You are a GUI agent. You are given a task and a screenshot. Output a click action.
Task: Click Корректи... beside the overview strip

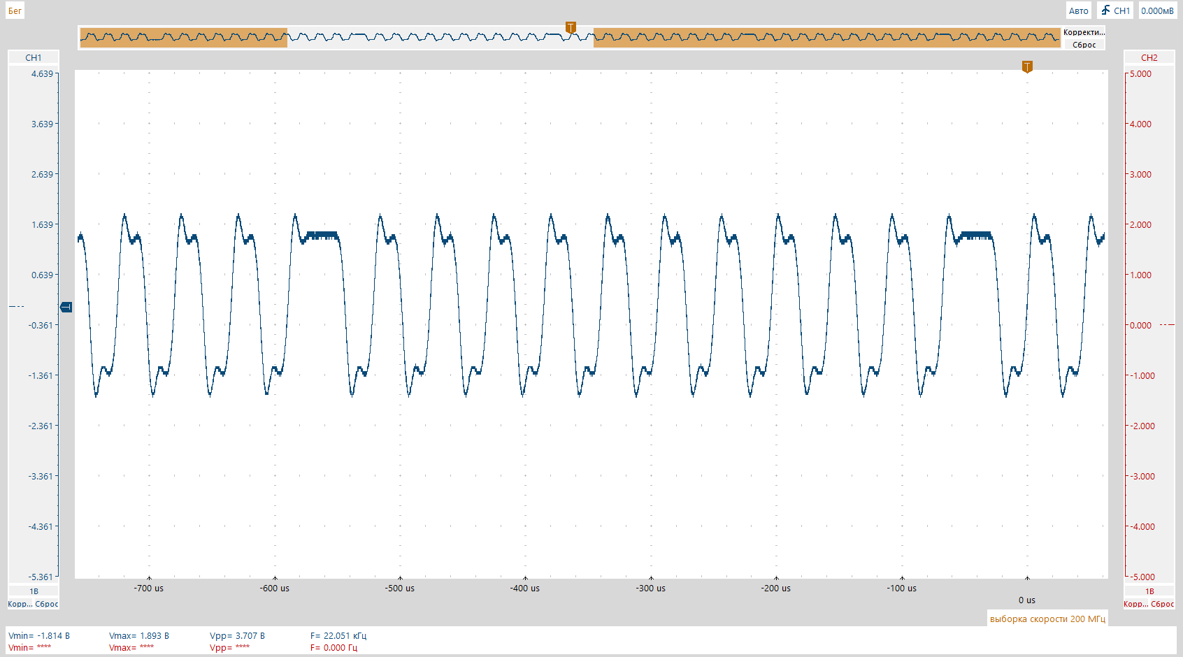pos(1084,32)
